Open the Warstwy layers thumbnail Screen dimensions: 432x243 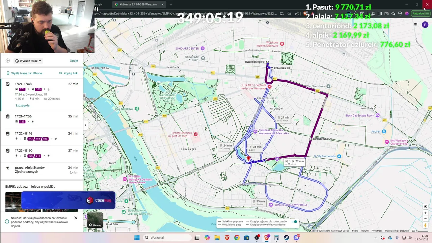(95, 220)
